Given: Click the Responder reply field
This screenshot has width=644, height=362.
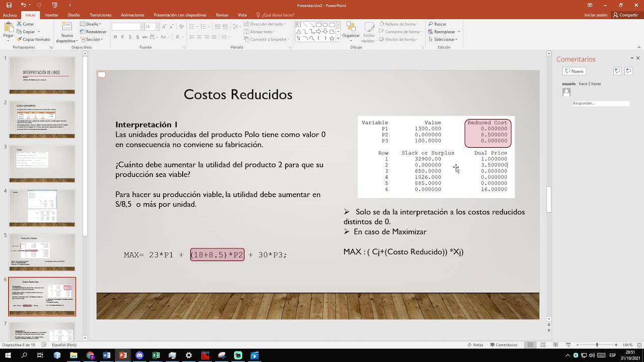Looking at the screenshot, I should [x=601, y=104].
